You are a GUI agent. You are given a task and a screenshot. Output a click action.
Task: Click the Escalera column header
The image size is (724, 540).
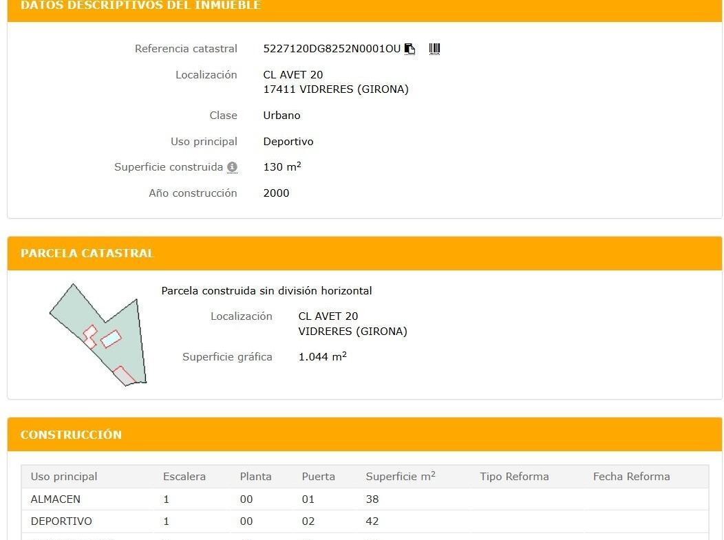point(184,477)
